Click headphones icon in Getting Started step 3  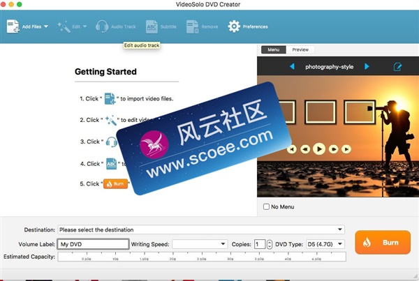[112, 142]
